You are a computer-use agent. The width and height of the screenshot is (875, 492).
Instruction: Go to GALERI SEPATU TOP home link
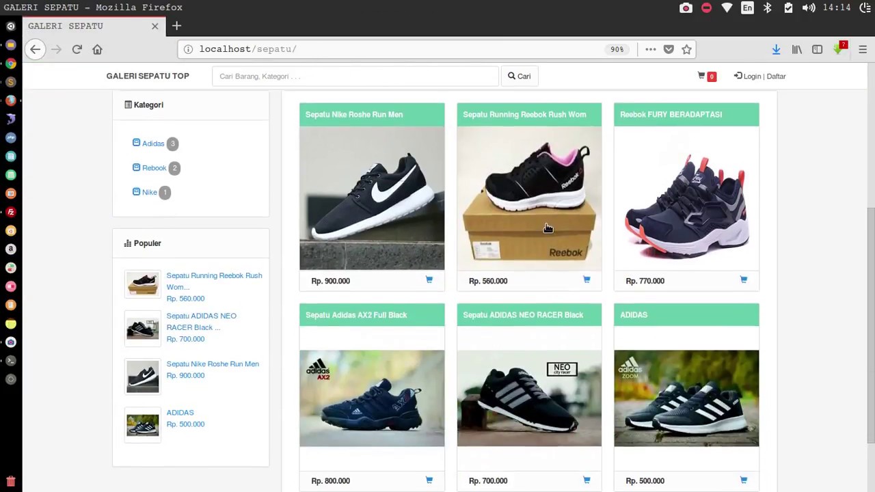[x=148, y=76]
